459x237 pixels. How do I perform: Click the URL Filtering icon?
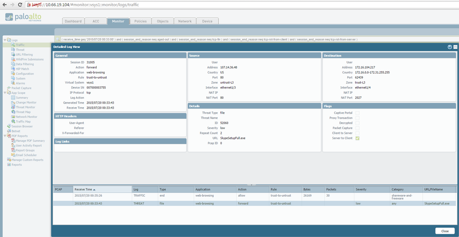tap(13, 54)
